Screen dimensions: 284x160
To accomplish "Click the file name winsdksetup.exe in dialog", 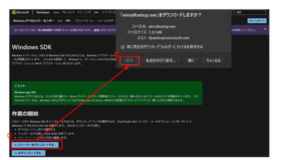I will [x=162, y=27].
